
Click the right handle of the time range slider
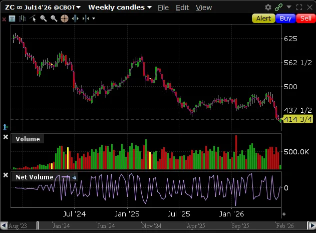pos(308,225)
